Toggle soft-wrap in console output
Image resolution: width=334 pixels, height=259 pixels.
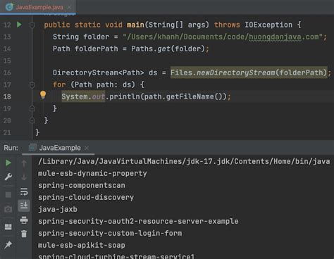pyautogui.click(x=24, y=191)
